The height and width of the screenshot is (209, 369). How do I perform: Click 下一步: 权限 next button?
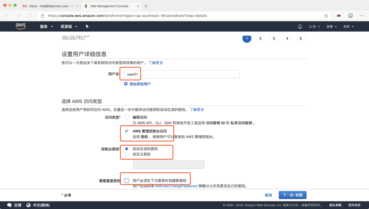[x=293, y=195]
